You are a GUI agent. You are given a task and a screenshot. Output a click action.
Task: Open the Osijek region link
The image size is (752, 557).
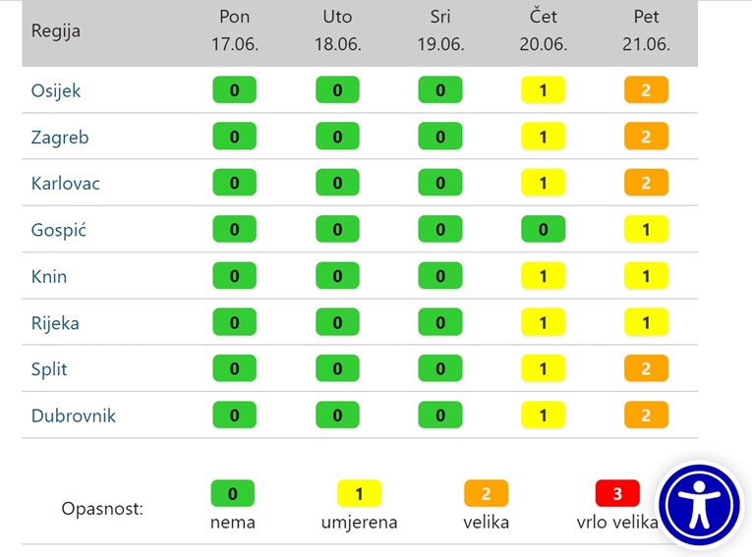56,90
